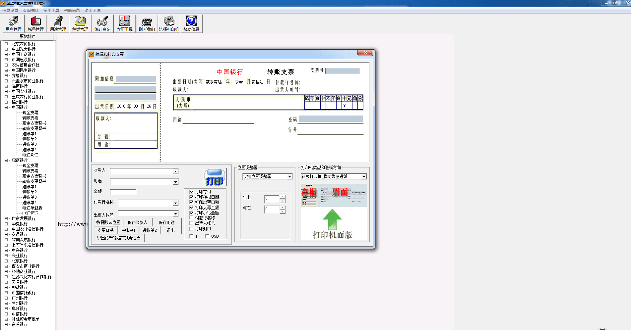
Task: Tick the USD currency checkbox
Action: pyautogui.click(x=207, y=236)
